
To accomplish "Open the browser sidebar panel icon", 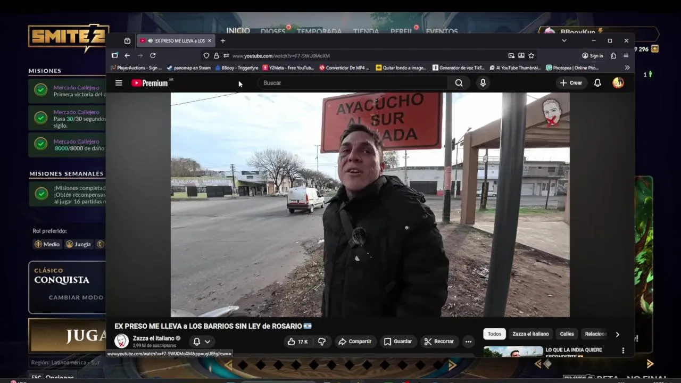I will click(x=114, y=55).
